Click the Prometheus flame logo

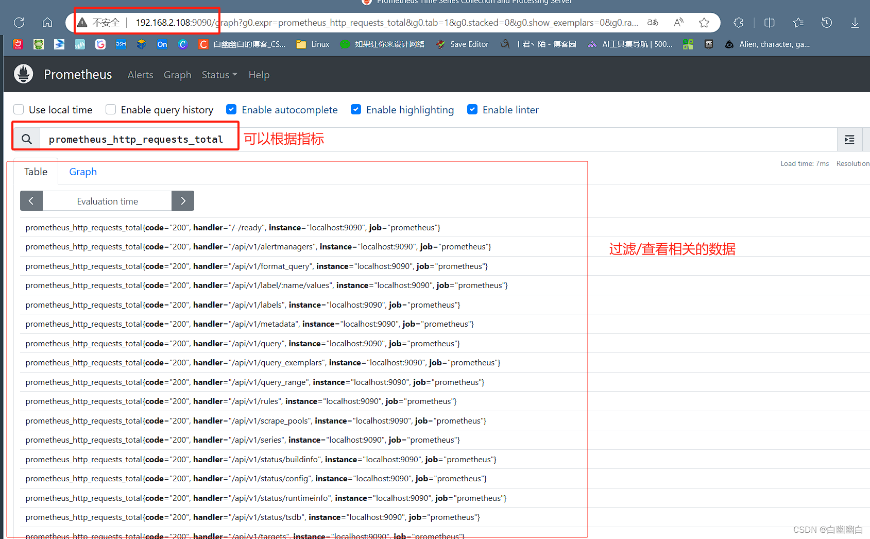click(23, 74)
